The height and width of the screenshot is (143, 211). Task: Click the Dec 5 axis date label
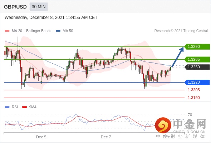tap(41, 137)
